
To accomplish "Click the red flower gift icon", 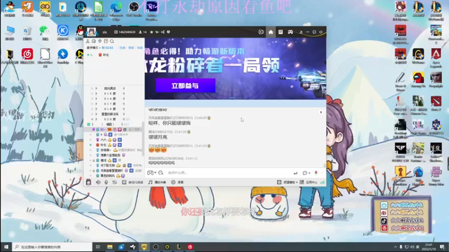I will pyautogui.click(x=316, y=172).
